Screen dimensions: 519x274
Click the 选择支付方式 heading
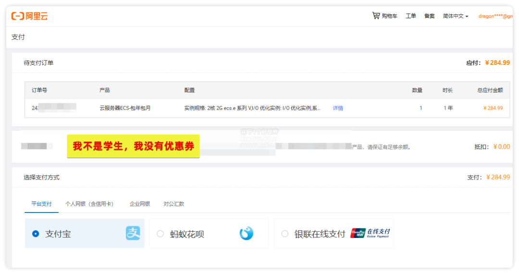(41, 177)
